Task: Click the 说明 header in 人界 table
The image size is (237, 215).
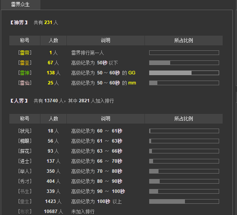Action: tap(105, 119)
